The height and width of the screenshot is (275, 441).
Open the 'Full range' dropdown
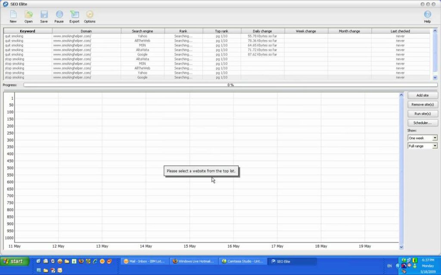click(x=422, y=146)
